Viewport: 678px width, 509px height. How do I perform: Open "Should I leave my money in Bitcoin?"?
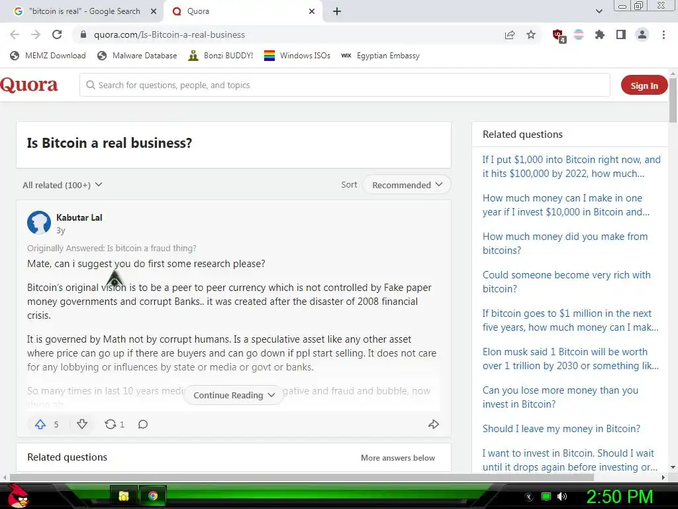[x=561, y=429]
